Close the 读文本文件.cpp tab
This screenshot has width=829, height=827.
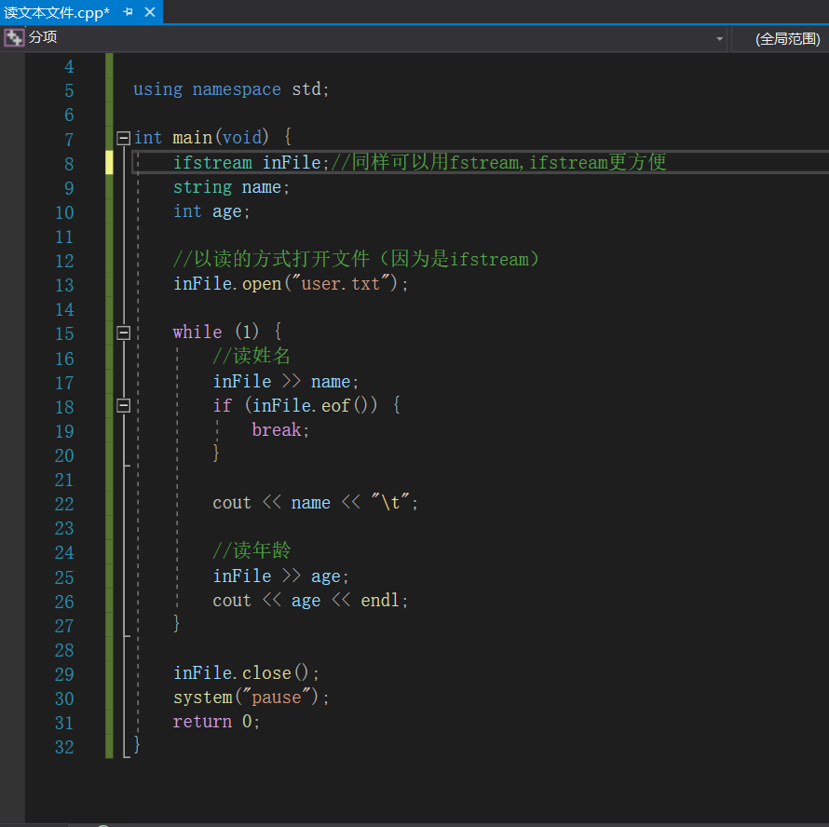coord(150,11)
